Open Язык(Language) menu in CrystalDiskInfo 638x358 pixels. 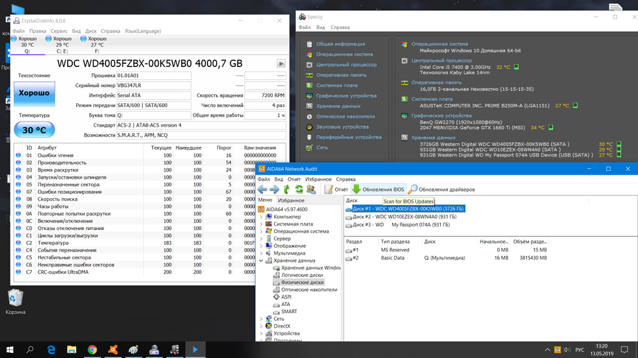(143, 31)
